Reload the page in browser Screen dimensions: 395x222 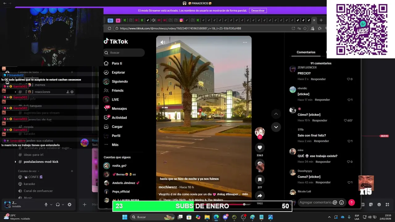click(x=109, y=28)
